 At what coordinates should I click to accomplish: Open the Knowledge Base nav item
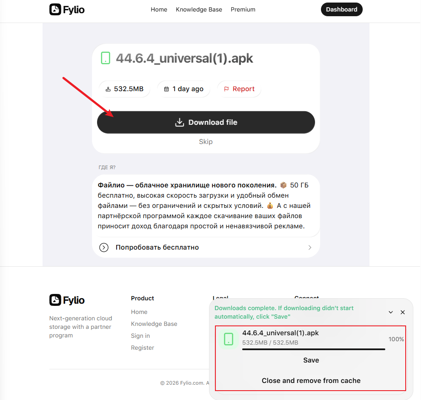[199, 9]
